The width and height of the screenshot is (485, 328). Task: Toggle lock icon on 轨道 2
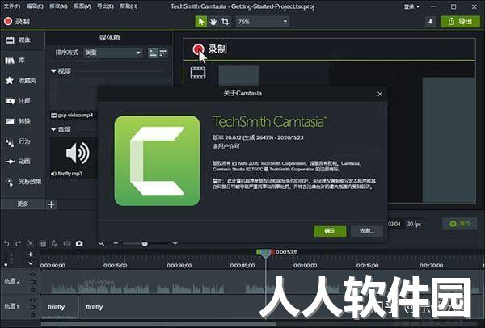(x=32, y=290)
